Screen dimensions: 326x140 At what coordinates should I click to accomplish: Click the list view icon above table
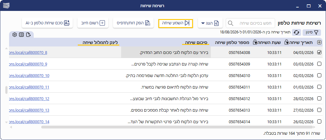[22, 35]
